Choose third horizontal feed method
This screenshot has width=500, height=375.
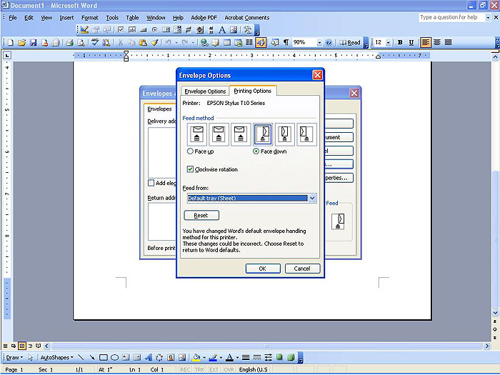(x=241, y=134)
